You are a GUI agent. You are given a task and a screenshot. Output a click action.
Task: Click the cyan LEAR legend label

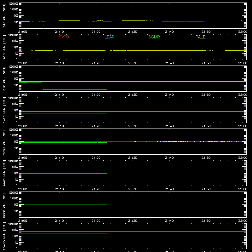[x=109, y=37]
